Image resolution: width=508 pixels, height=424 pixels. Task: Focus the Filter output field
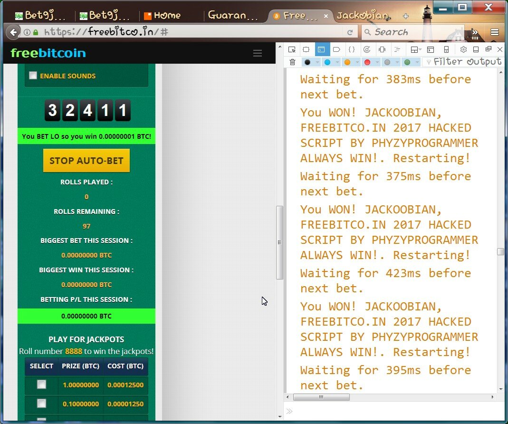click(x=463, y=62)
